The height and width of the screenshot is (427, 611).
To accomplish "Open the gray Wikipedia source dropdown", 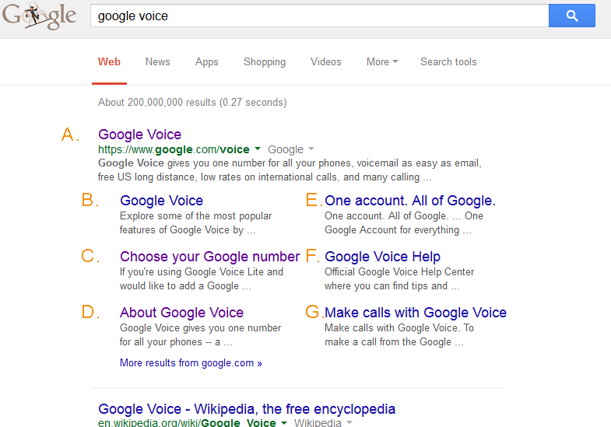I will pyautogui.click(x=349, y=422).
